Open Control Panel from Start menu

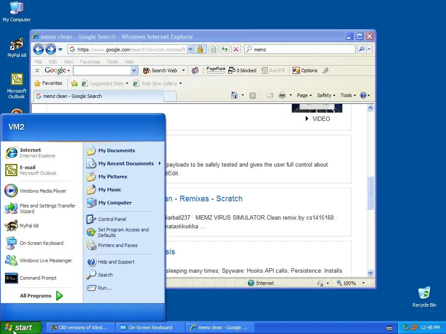coord(112,219)
